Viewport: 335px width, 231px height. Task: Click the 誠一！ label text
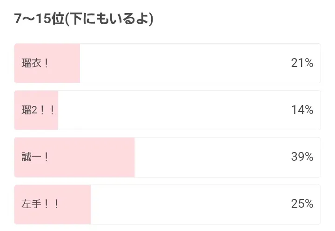point(35,157)
